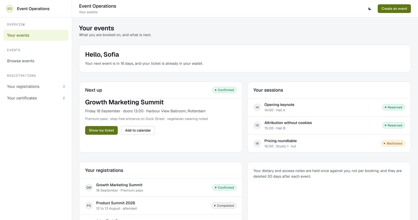Show my ticket for Growth Marketing Summit

pos(101,130)
